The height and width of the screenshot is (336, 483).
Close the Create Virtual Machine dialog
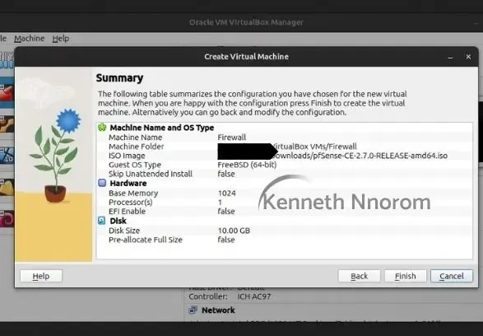click(468, 57)
